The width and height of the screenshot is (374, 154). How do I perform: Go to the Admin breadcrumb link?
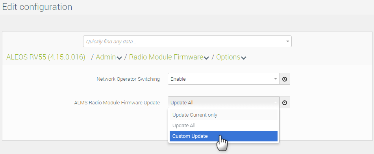[106, 57]
